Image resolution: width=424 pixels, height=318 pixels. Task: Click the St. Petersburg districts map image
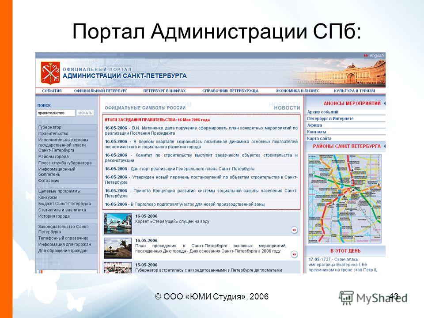click(x=345, y=199)
